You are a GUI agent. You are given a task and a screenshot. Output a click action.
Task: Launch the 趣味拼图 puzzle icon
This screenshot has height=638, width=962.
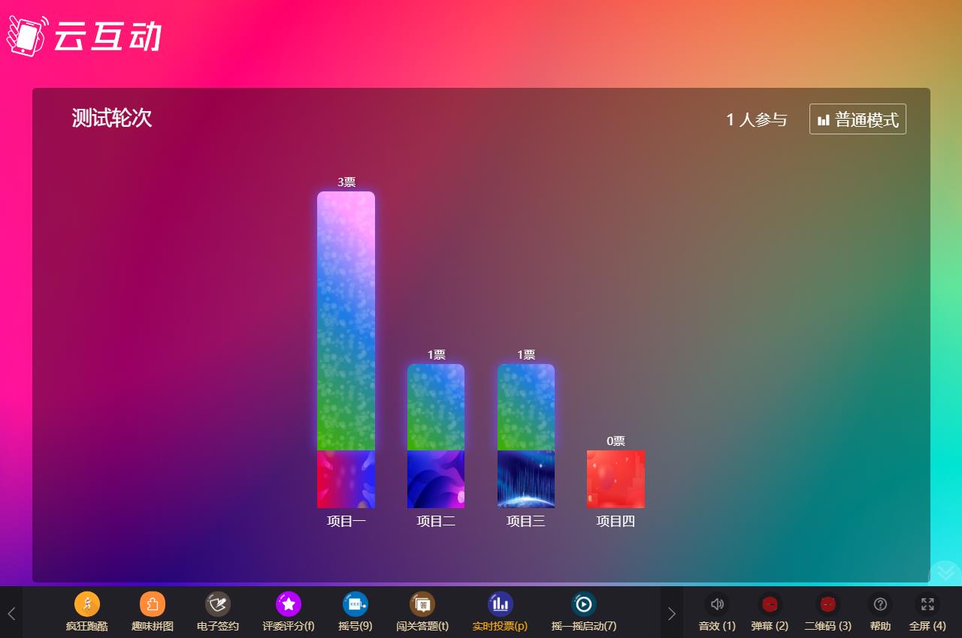pos(152,604)
